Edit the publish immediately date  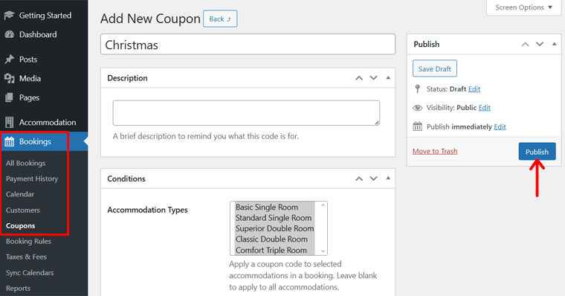[x=500, y=126]
